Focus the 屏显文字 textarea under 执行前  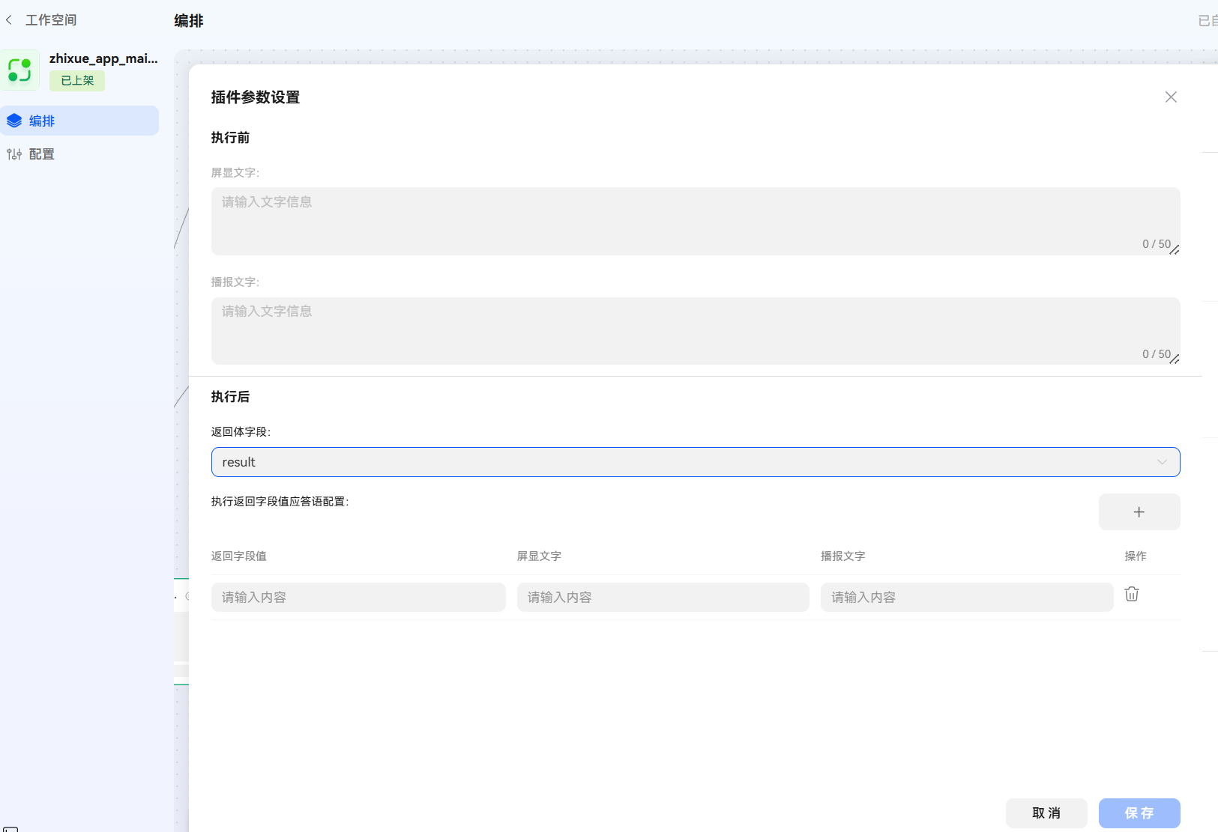coord(695,221)
